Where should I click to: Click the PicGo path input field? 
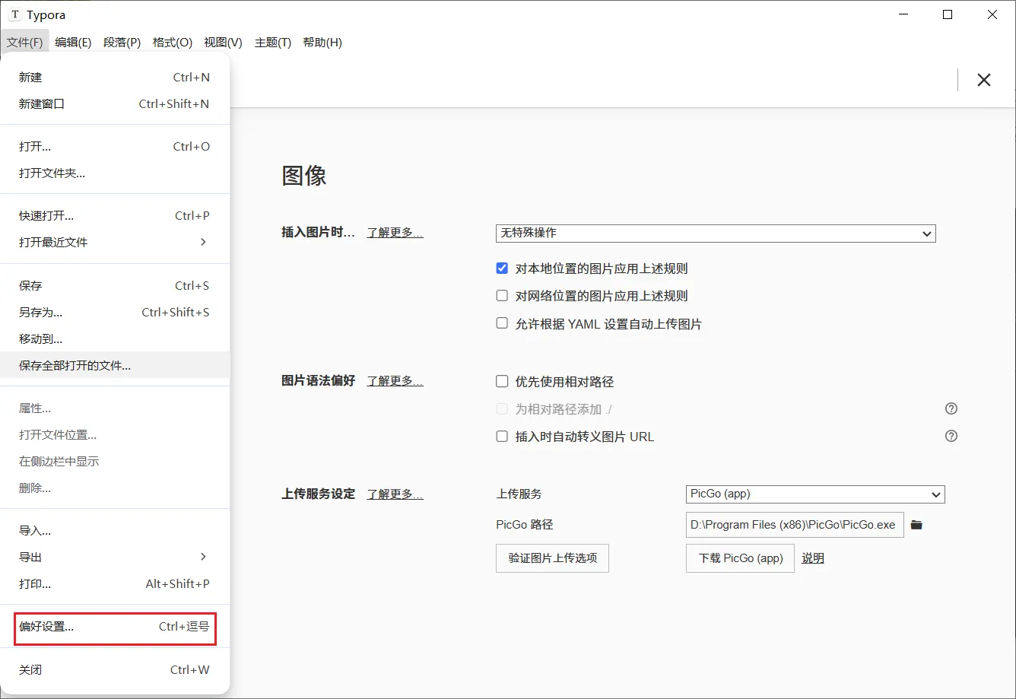[795, 525]
